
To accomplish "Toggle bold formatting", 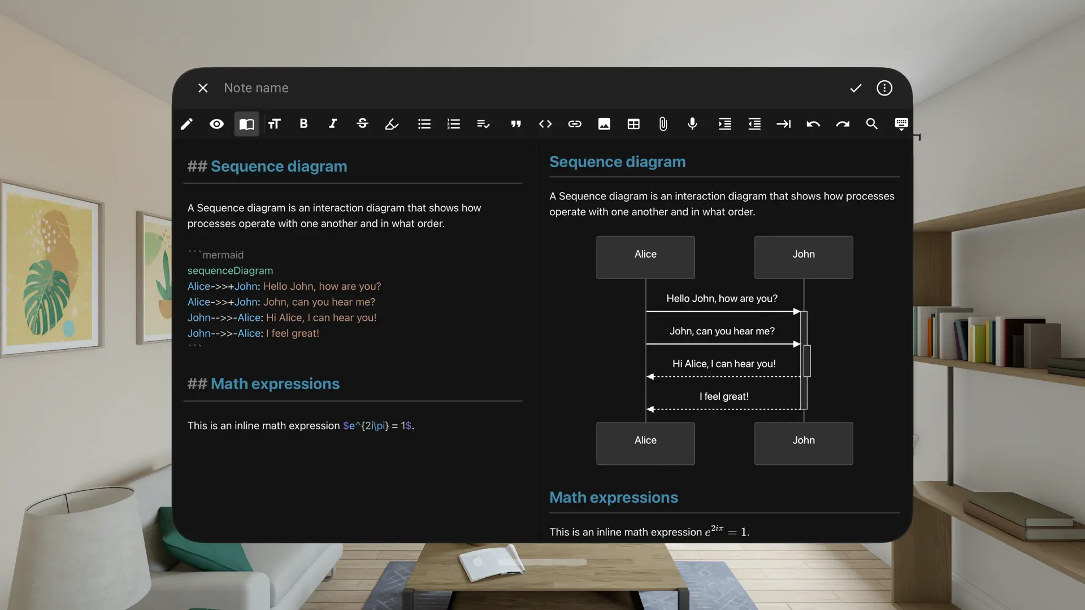I will coord(303,124).
